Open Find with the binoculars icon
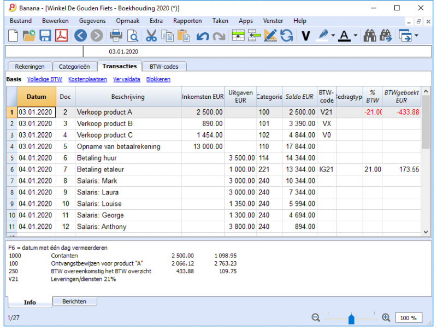 pyautogui.click(x=370, y=36)
